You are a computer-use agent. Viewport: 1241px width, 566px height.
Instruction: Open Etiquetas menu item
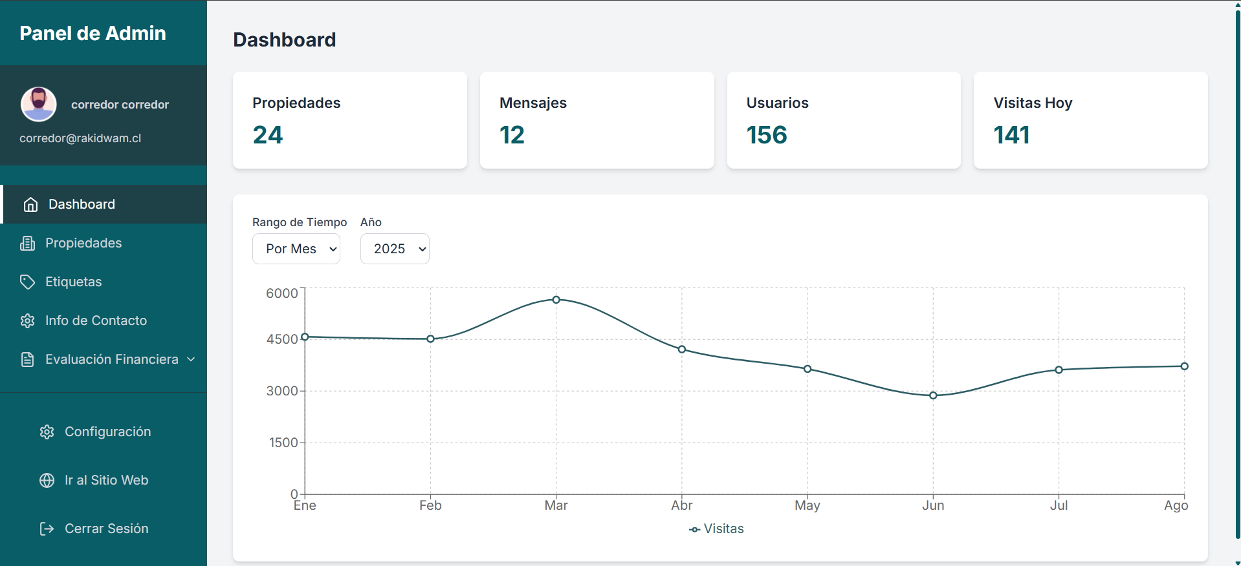[x=73, y=282]
